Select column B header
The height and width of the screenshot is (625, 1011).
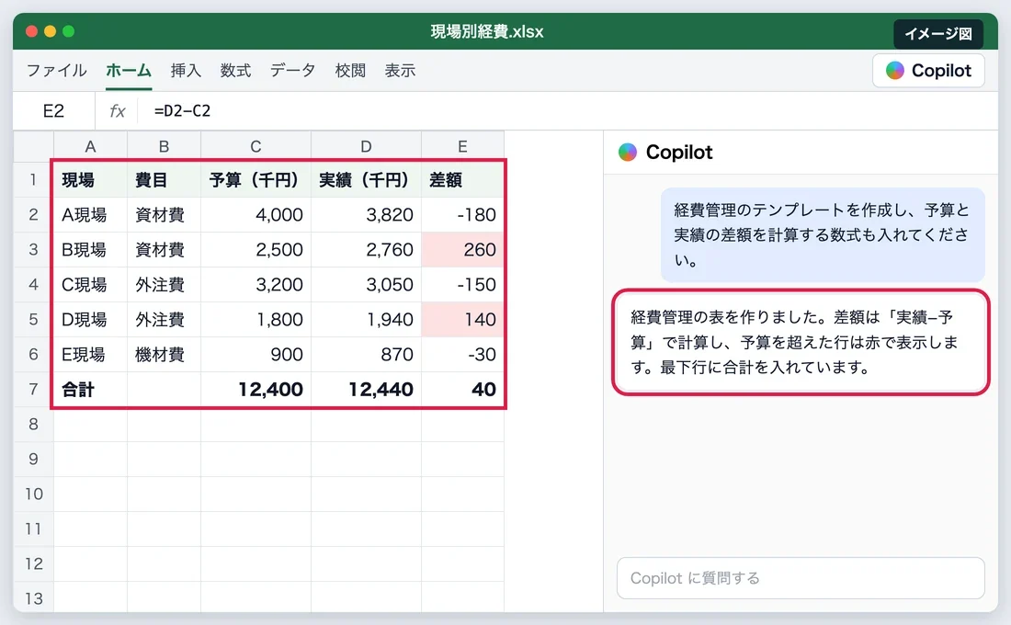[x=164, y=146]
